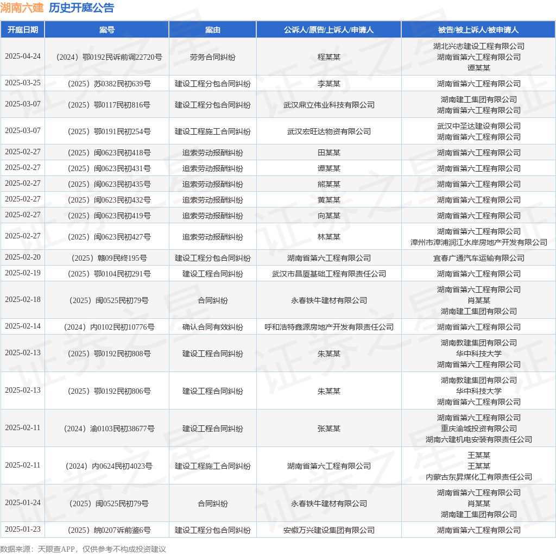Viewport: 556px width, 554px height.
Task: Click plaintiff 安徽万兴建设集团有限公司
Action: (328, 530)
